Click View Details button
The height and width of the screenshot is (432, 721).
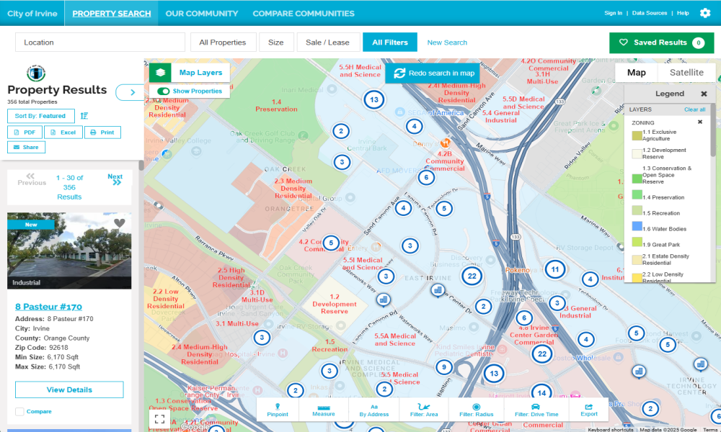point(69,390)
